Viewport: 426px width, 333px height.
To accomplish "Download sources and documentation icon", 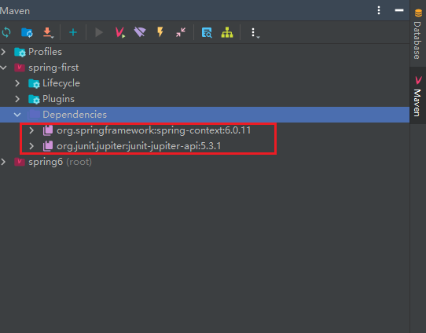I will (48, 32).
